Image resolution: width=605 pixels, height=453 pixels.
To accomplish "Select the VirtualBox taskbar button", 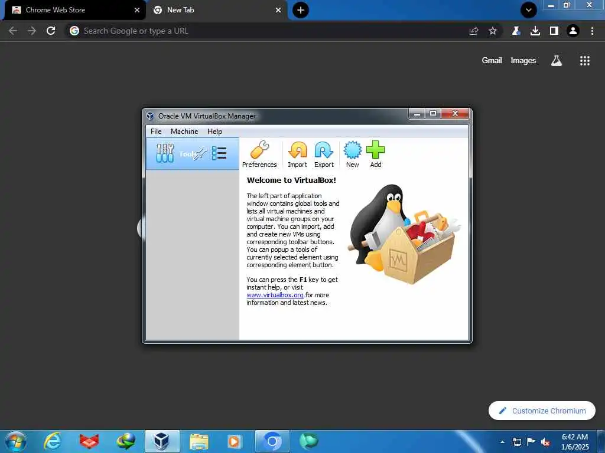I will [x=162, y=441].
